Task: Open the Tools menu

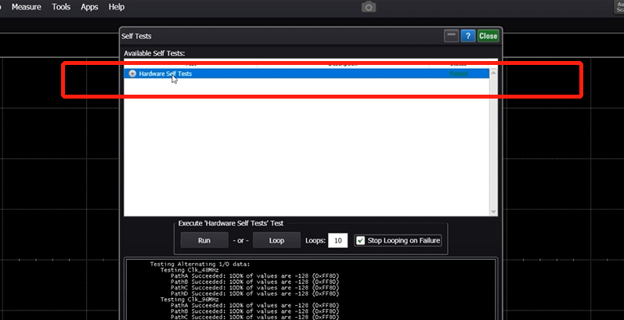Action: (x=61, y=7)
